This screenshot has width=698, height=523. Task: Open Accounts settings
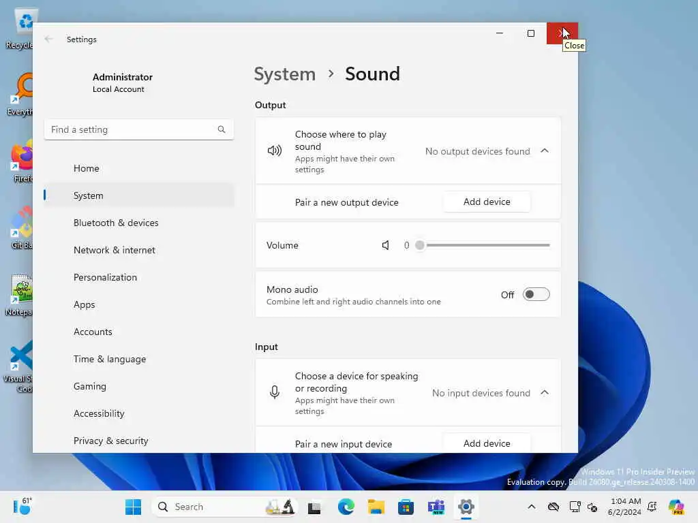[139, 332]
